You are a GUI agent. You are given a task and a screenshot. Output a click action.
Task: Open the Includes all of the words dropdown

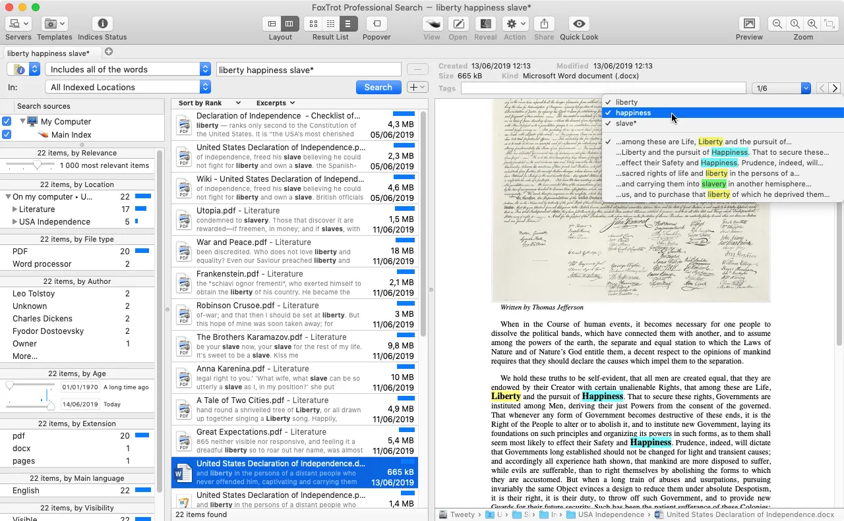[127, 69]
